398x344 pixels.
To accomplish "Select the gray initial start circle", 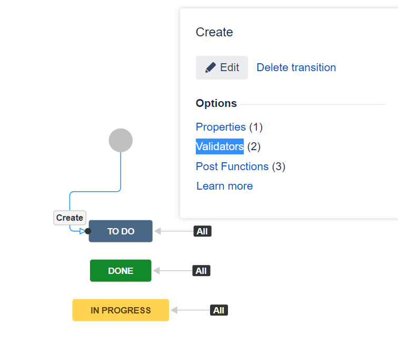I will tap(121, 140).
